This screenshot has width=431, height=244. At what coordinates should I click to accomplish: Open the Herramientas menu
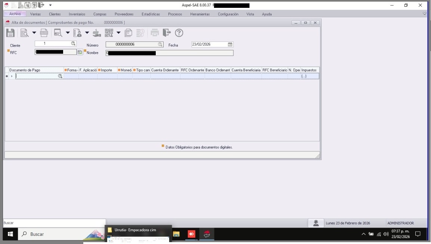coord(200,14)
